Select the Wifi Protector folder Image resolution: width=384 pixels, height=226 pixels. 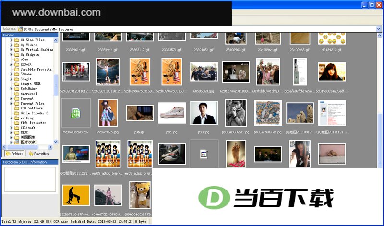33,123
